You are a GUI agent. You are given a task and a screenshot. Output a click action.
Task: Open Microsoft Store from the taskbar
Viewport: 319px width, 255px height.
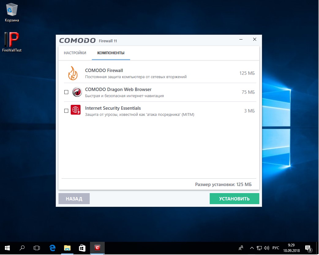(82, 248)
